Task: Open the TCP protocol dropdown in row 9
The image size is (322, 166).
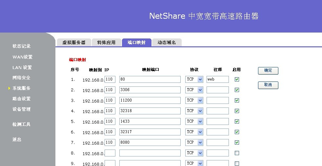Action: (x=194, y=163)
